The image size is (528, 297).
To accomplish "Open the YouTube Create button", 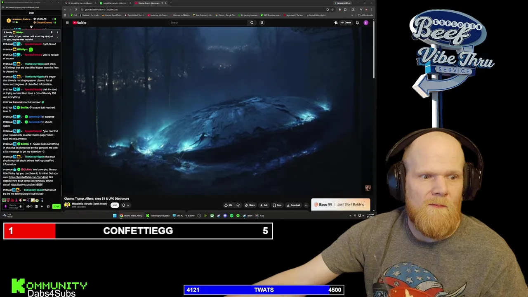I will 346,23.
